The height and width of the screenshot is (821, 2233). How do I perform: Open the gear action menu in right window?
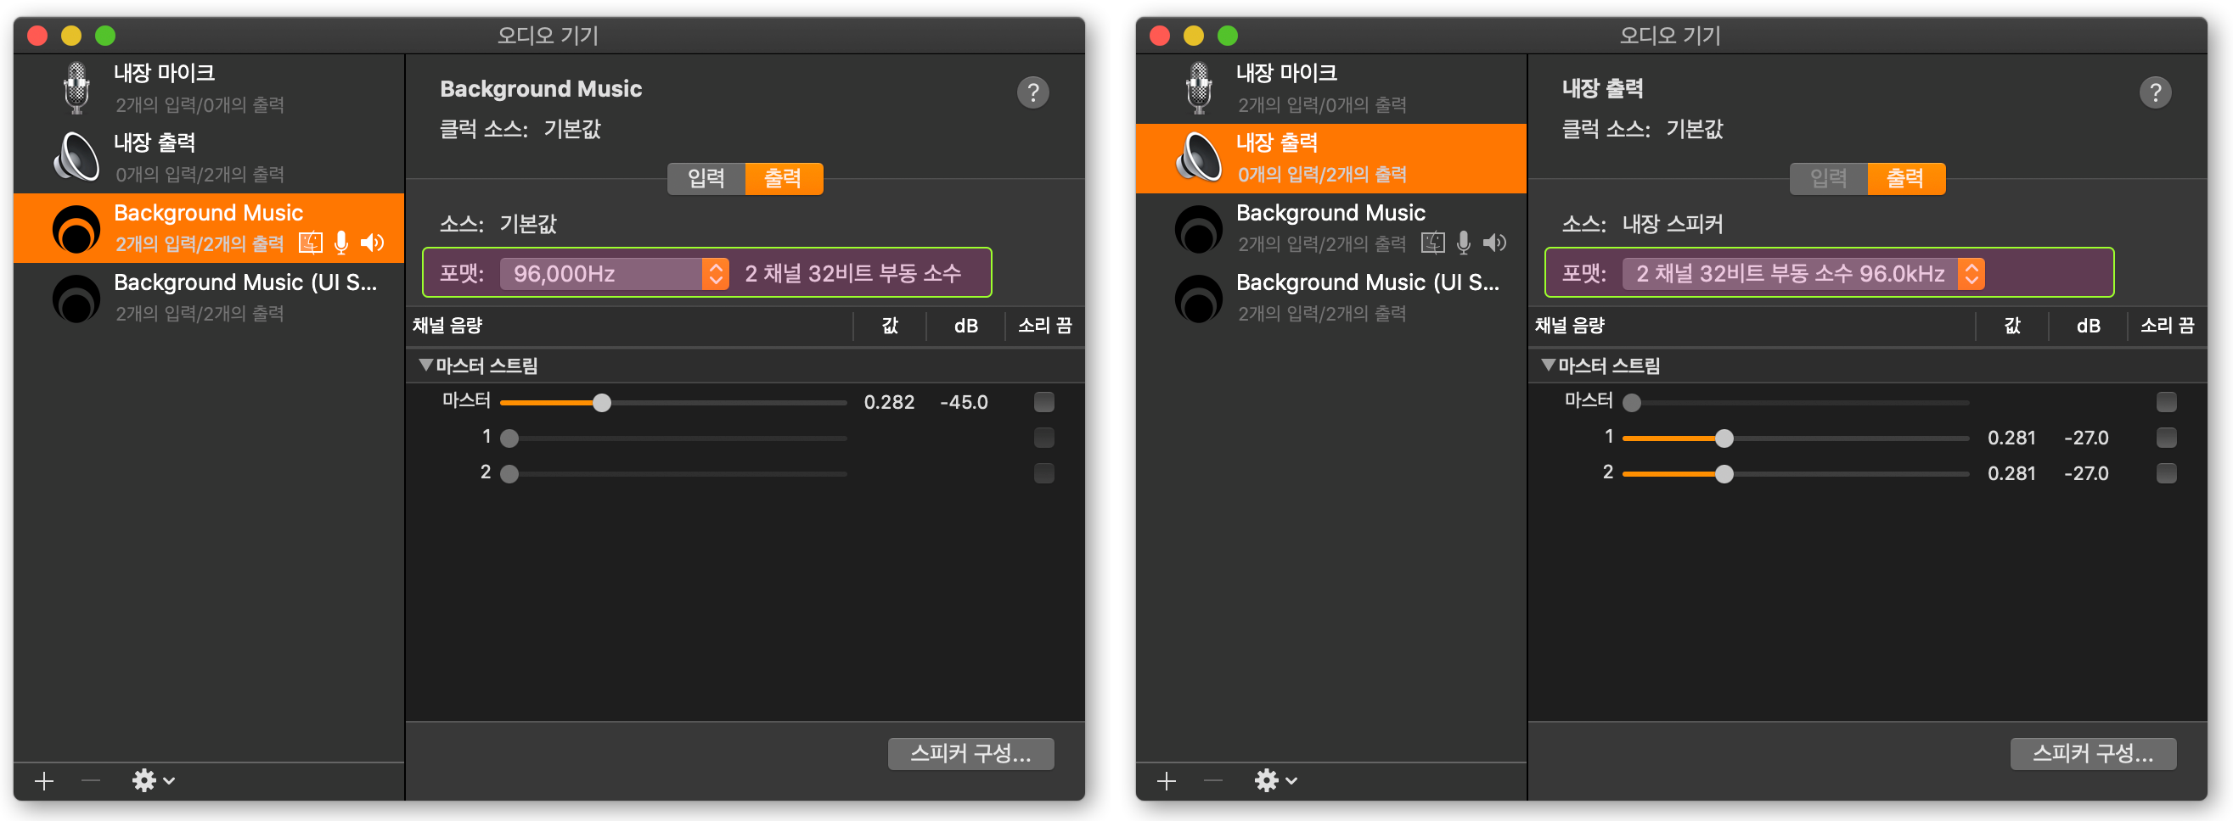coord(1275,780)
